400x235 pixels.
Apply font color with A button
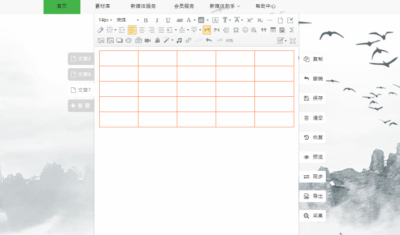189,20
